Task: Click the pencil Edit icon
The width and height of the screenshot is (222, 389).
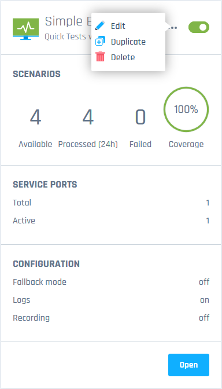Action: (x=100, y=25)
